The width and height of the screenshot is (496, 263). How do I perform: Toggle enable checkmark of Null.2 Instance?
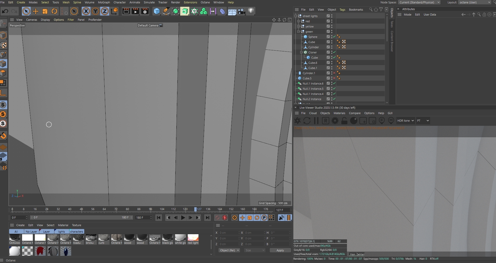334,99
